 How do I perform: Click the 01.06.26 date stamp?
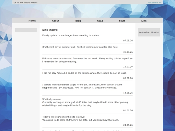pos(128,110)
